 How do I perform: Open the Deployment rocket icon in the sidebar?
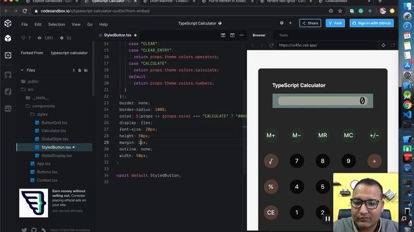point(8,92)
